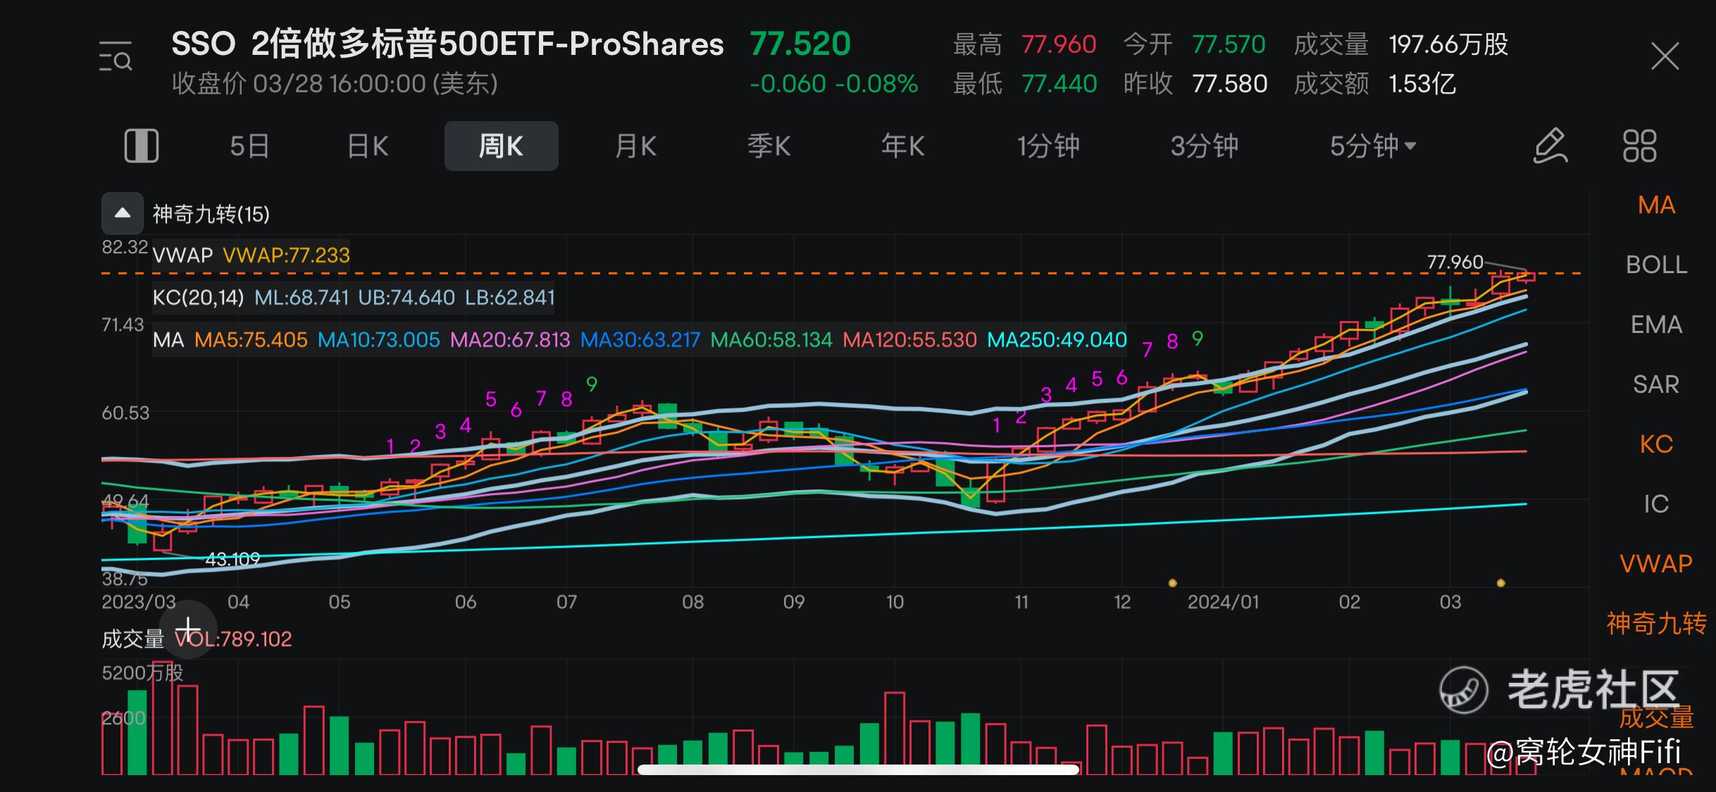Click the split-view layout icon
The height and width of the screenshot is (792, 1716).
(142, 146)
